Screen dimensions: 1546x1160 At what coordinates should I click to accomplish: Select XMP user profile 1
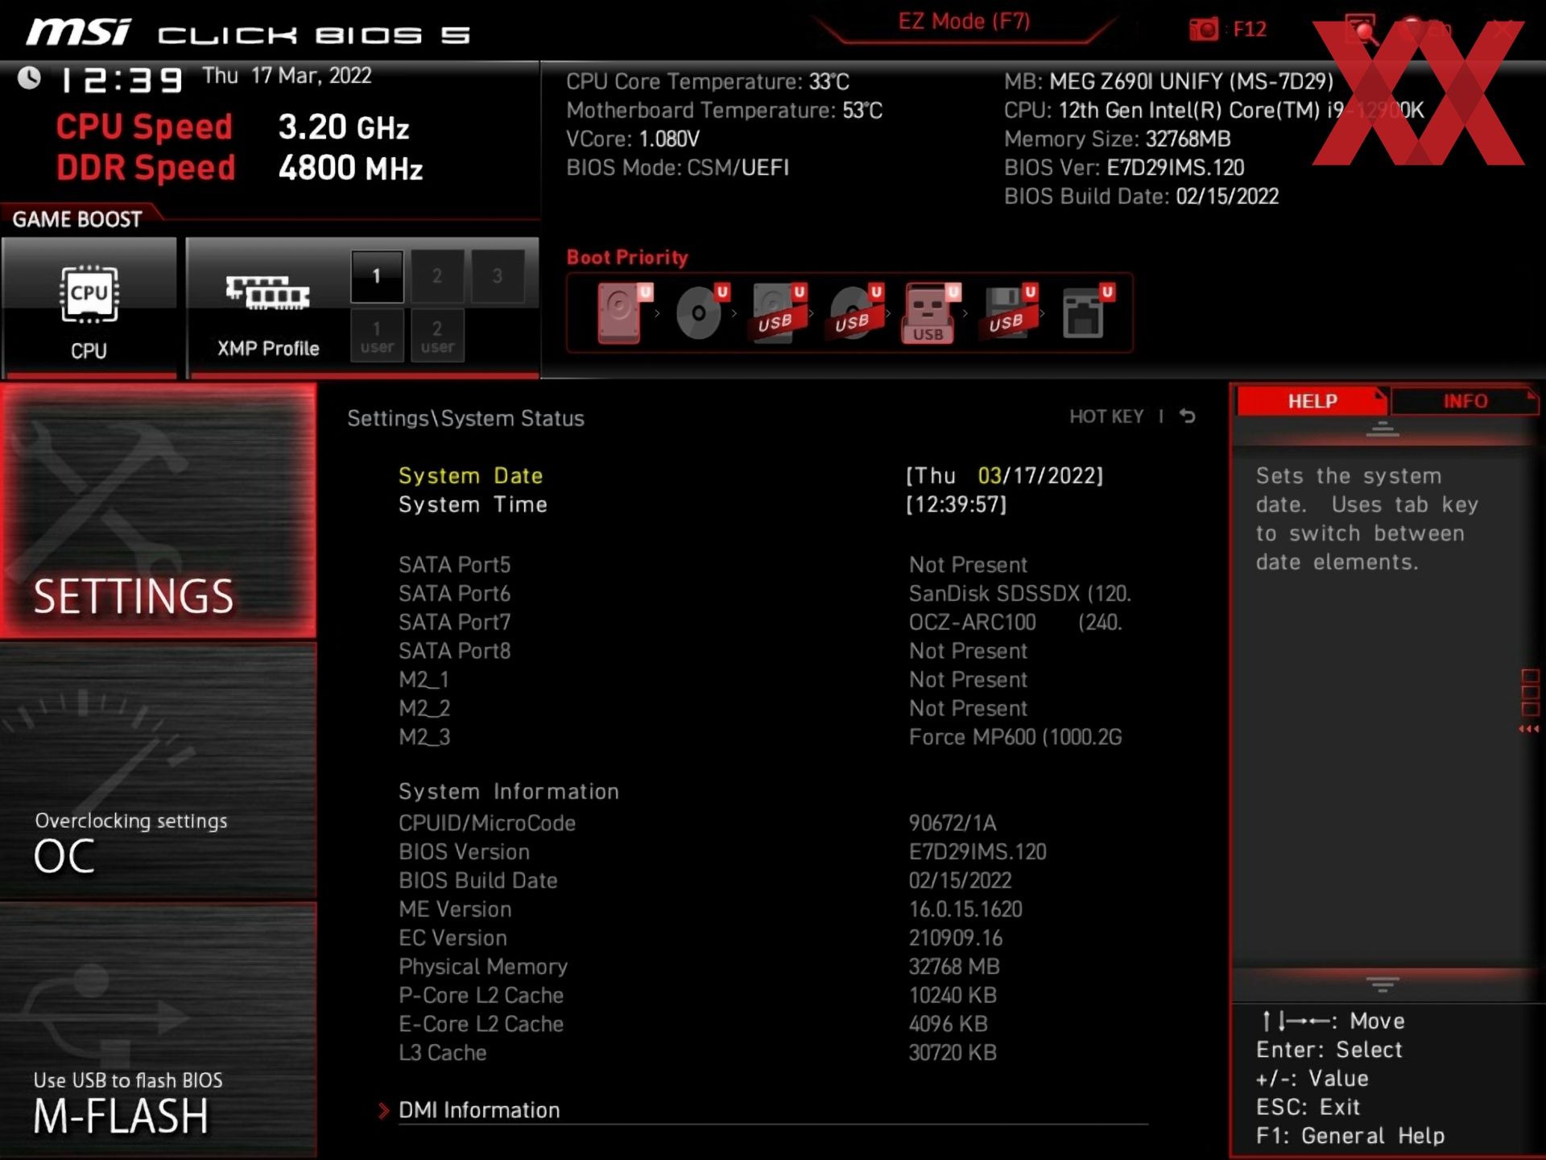point(377,336)
